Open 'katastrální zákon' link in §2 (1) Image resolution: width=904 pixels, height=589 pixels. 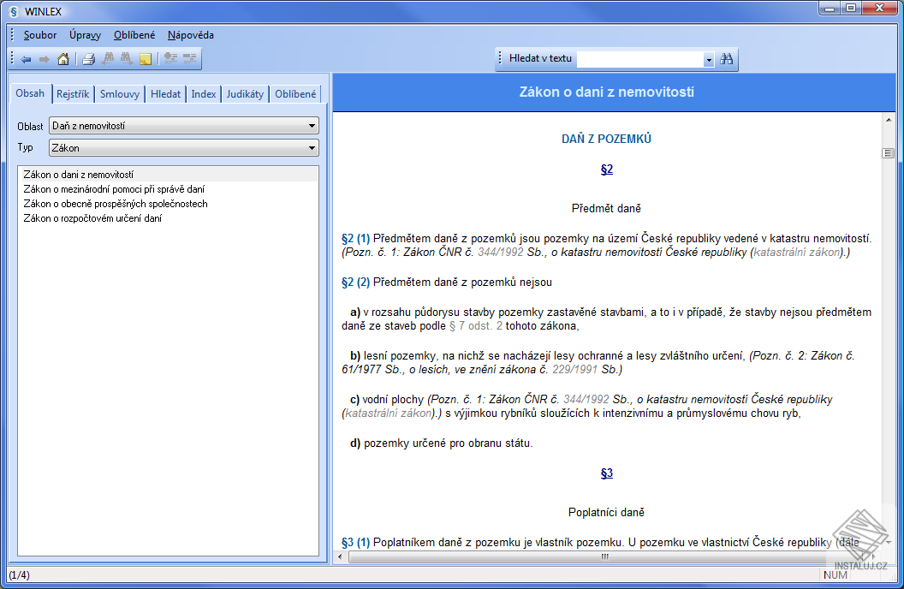797,253
